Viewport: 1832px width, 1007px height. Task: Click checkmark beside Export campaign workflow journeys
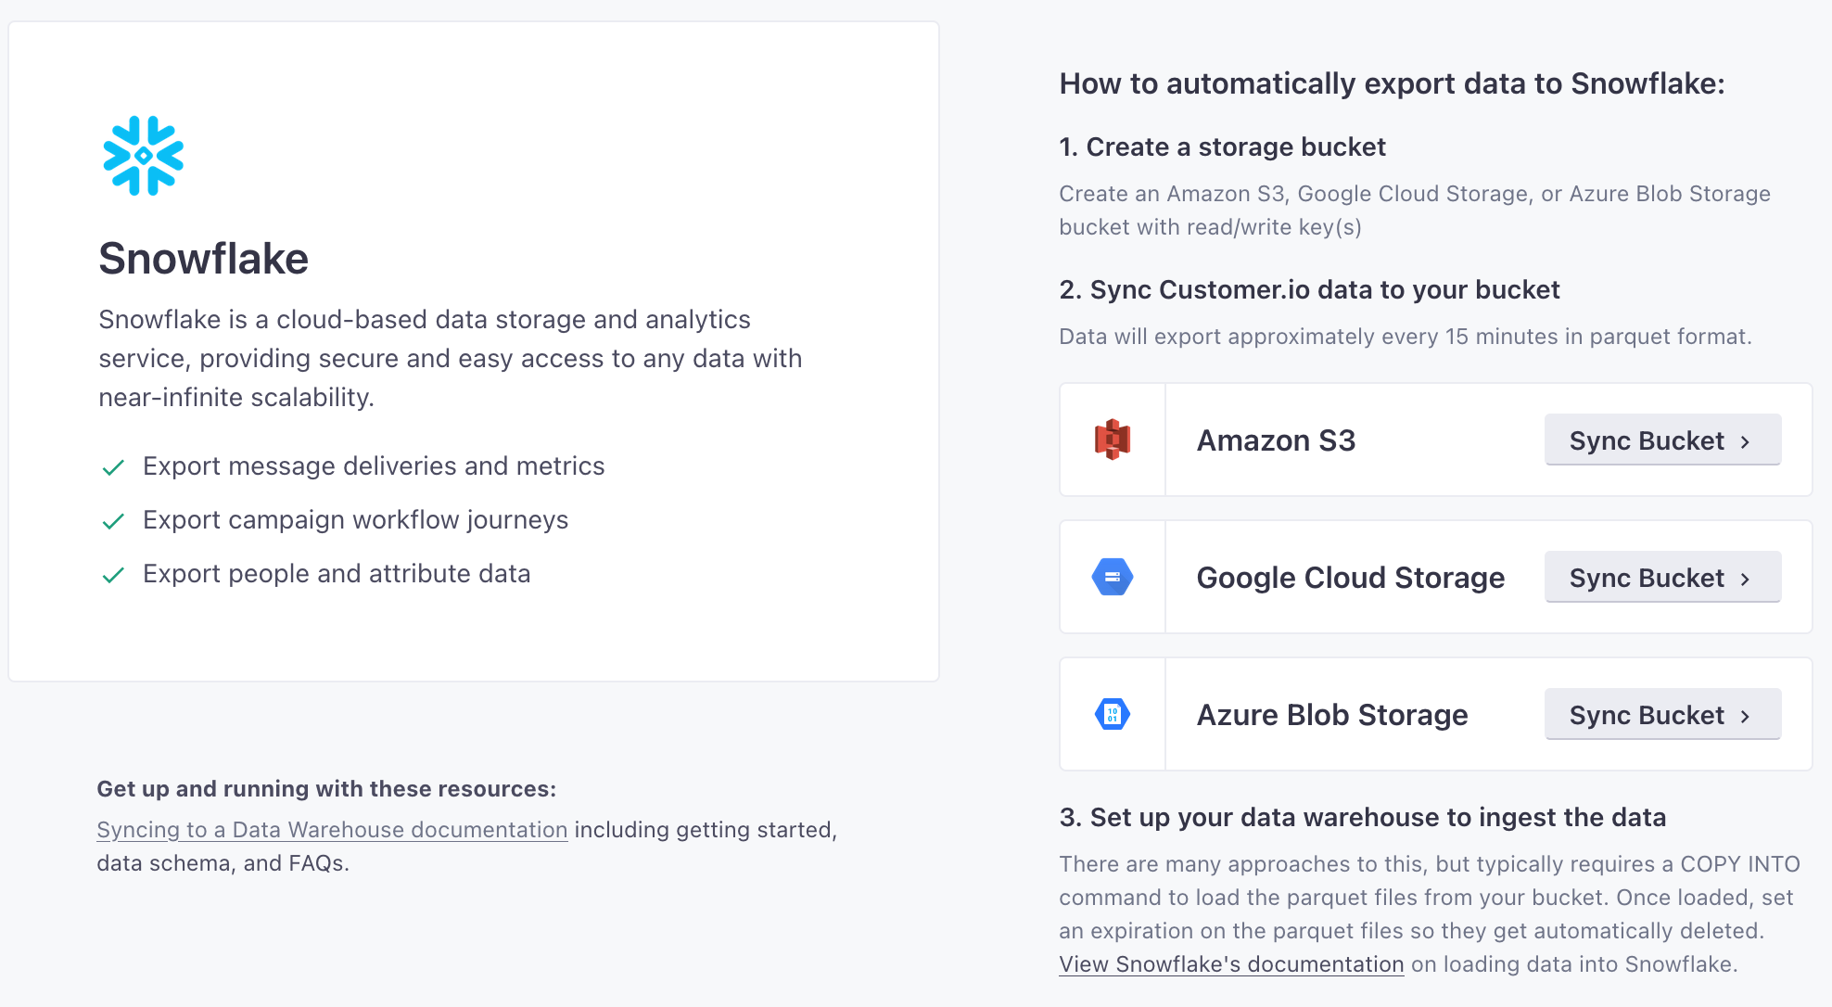pyautogui.click(x=113, y=521)
